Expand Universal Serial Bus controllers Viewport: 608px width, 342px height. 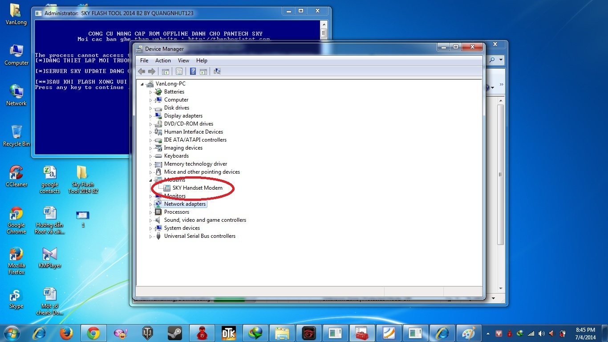point(150,236)
